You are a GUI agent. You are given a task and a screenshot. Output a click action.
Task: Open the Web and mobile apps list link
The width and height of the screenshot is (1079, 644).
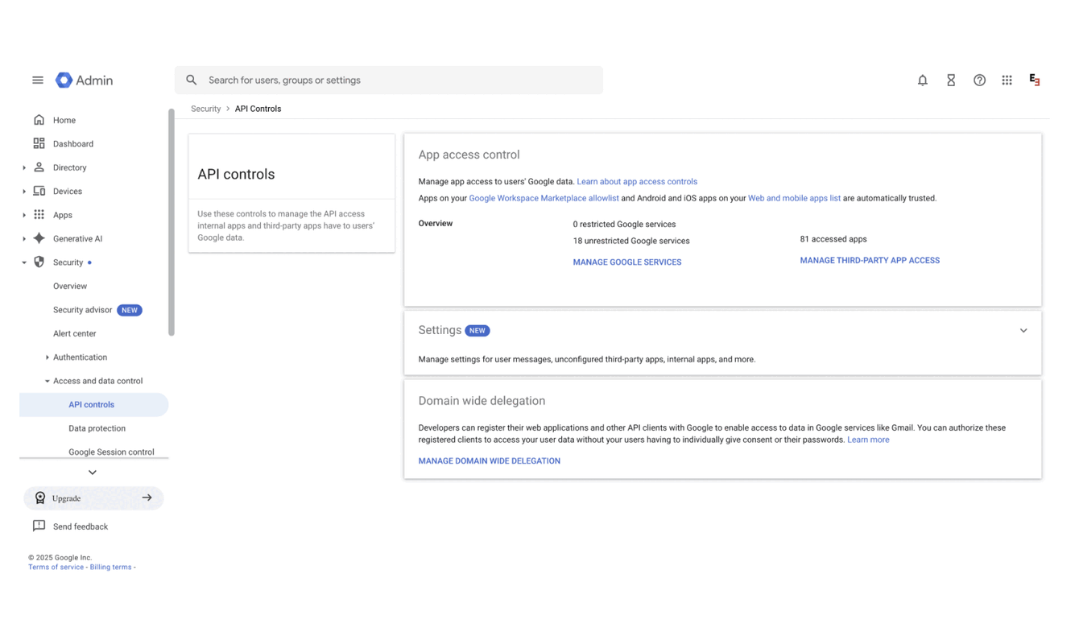(x=794, y=197)
